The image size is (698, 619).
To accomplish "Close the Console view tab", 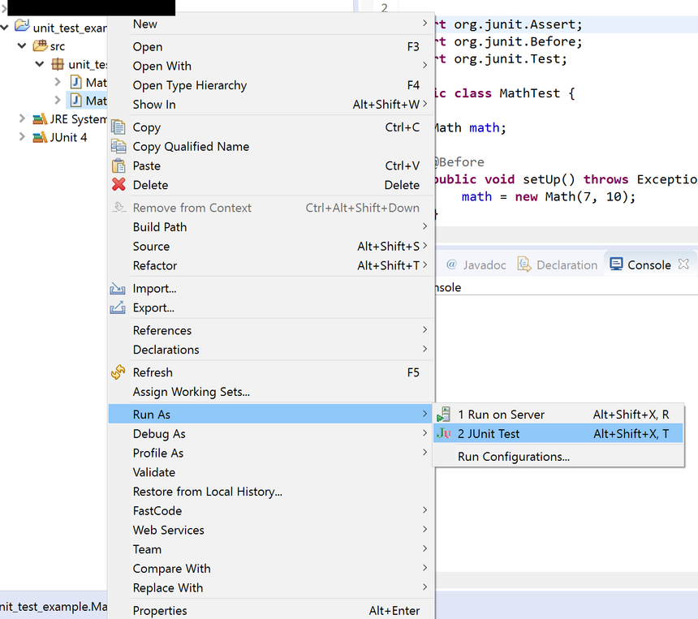I will pyautogui.click(x=683, y=264).
